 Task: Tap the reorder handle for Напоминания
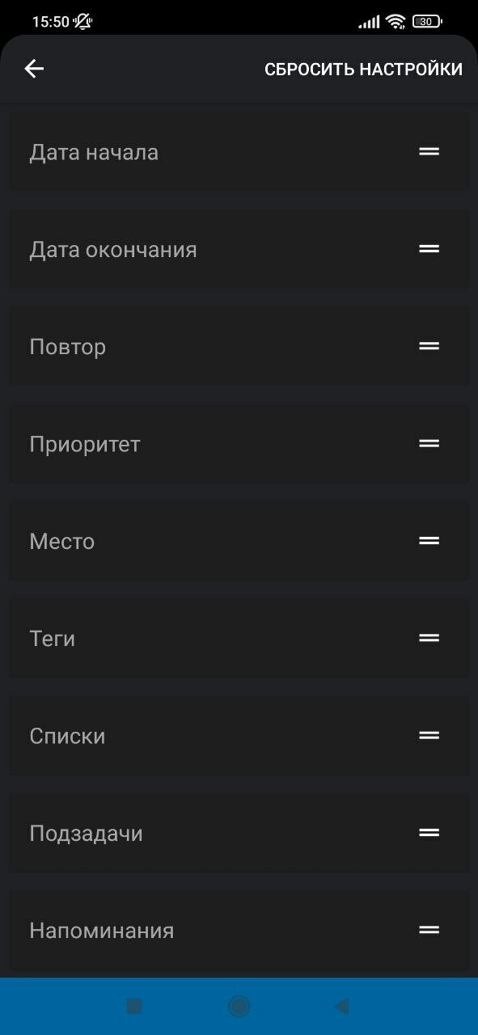[x=429, y=930]
